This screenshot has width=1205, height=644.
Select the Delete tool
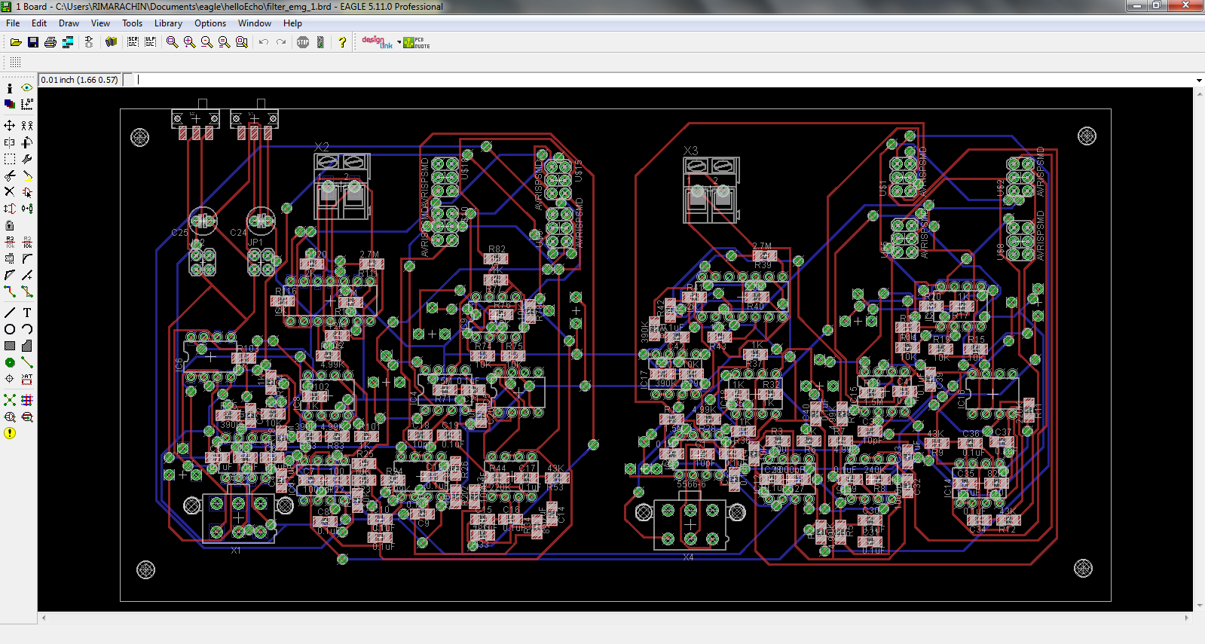pos(10,192)
